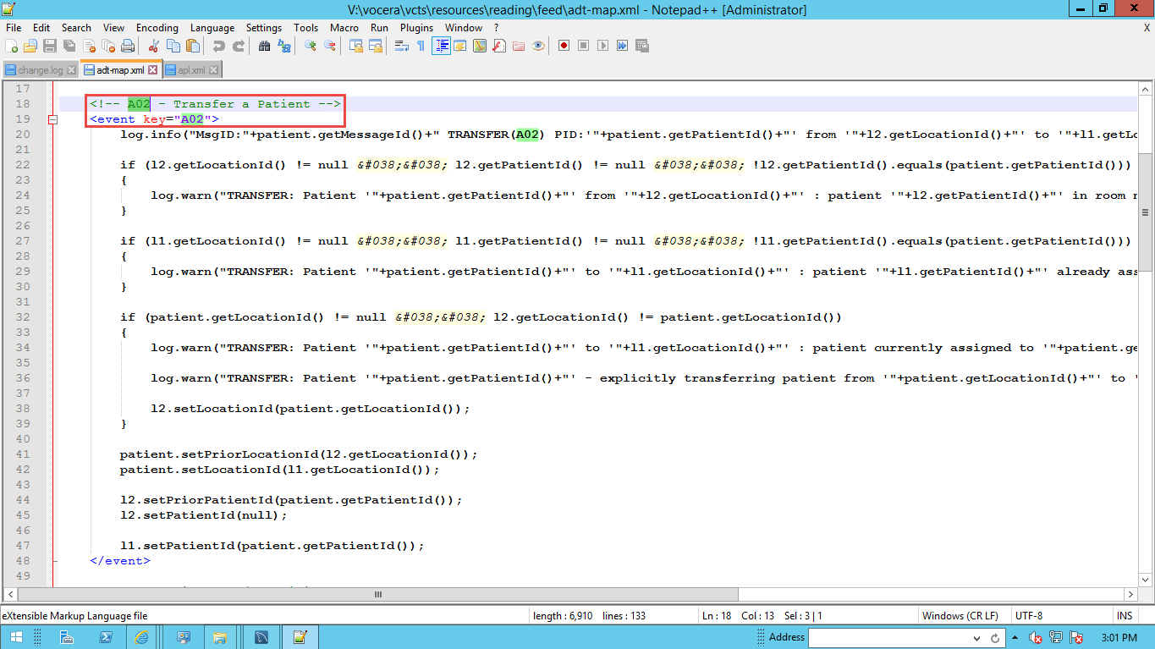Start macro recording with the red dot
Image resolution: width=1155 pixels, height=649 pixels.
tap(564, 46)
